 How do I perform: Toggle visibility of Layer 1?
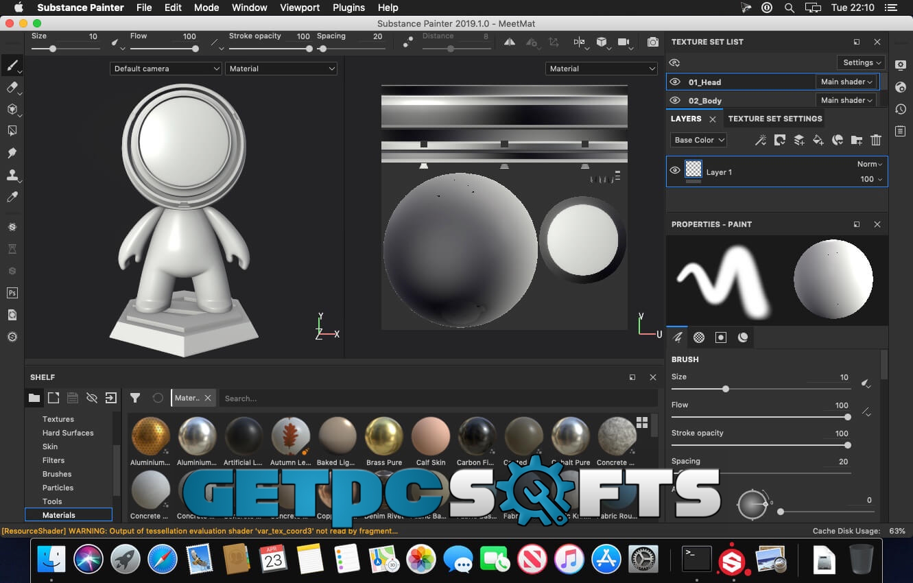tap(675, 171)
